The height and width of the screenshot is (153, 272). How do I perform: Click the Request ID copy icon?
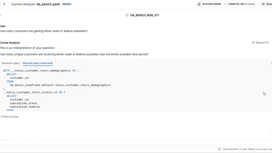(253, 42)
